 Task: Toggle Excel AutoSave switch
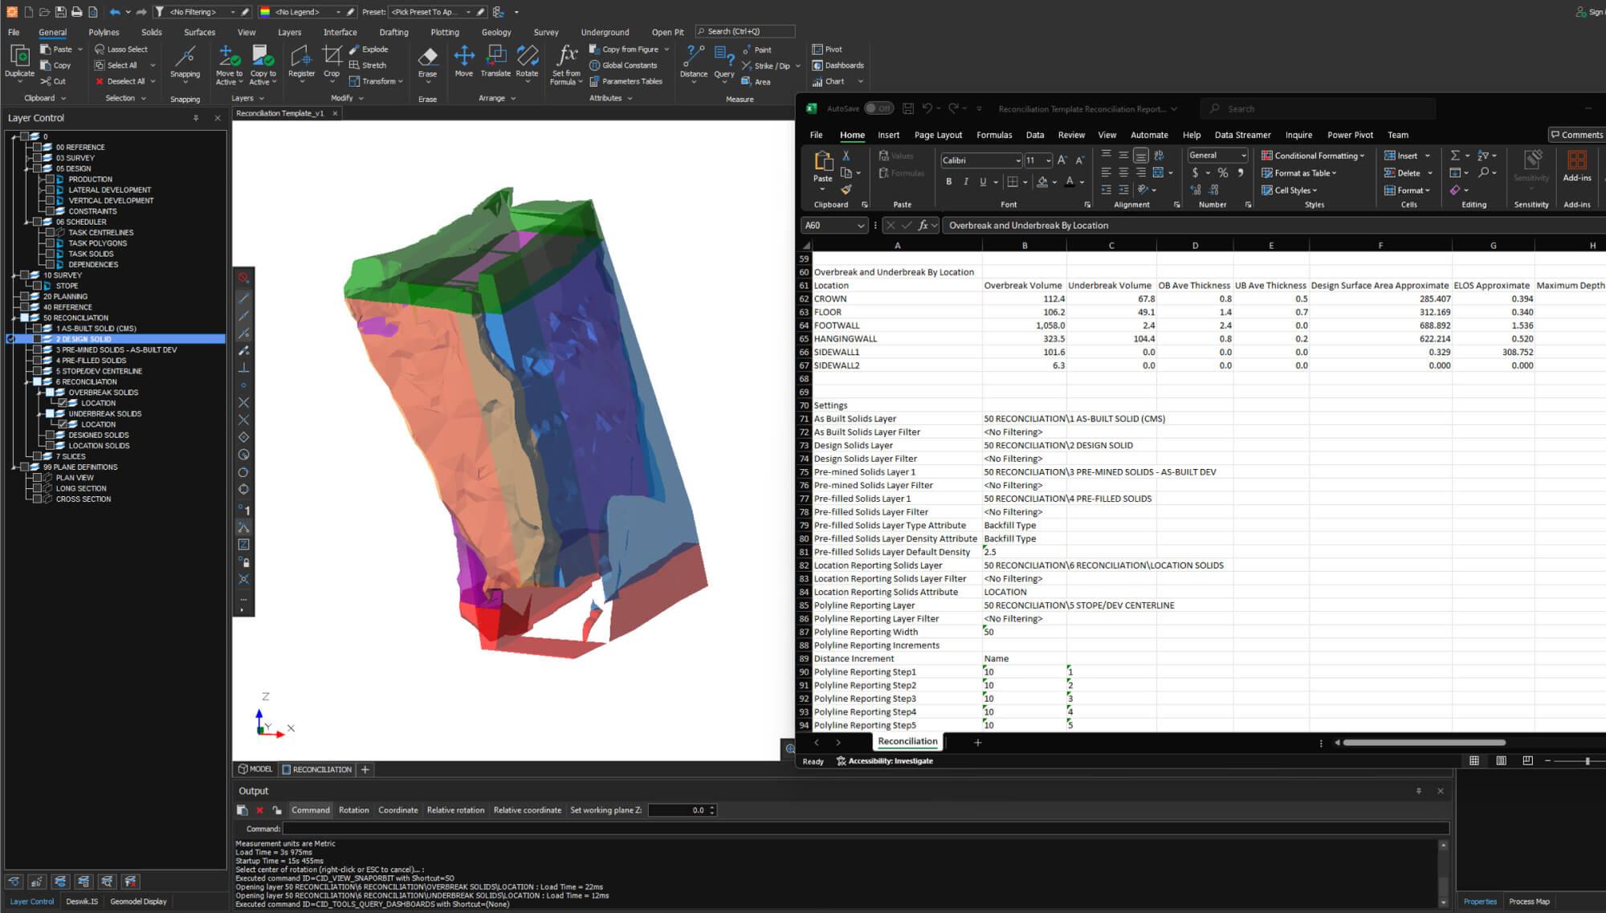(x=879, y=108)
